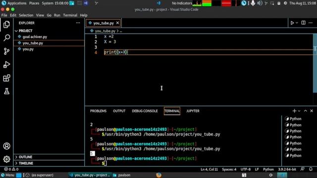Switch to the OUTPUT panel tab
Viewport: 317px width, 178px height.
(119, 111)
